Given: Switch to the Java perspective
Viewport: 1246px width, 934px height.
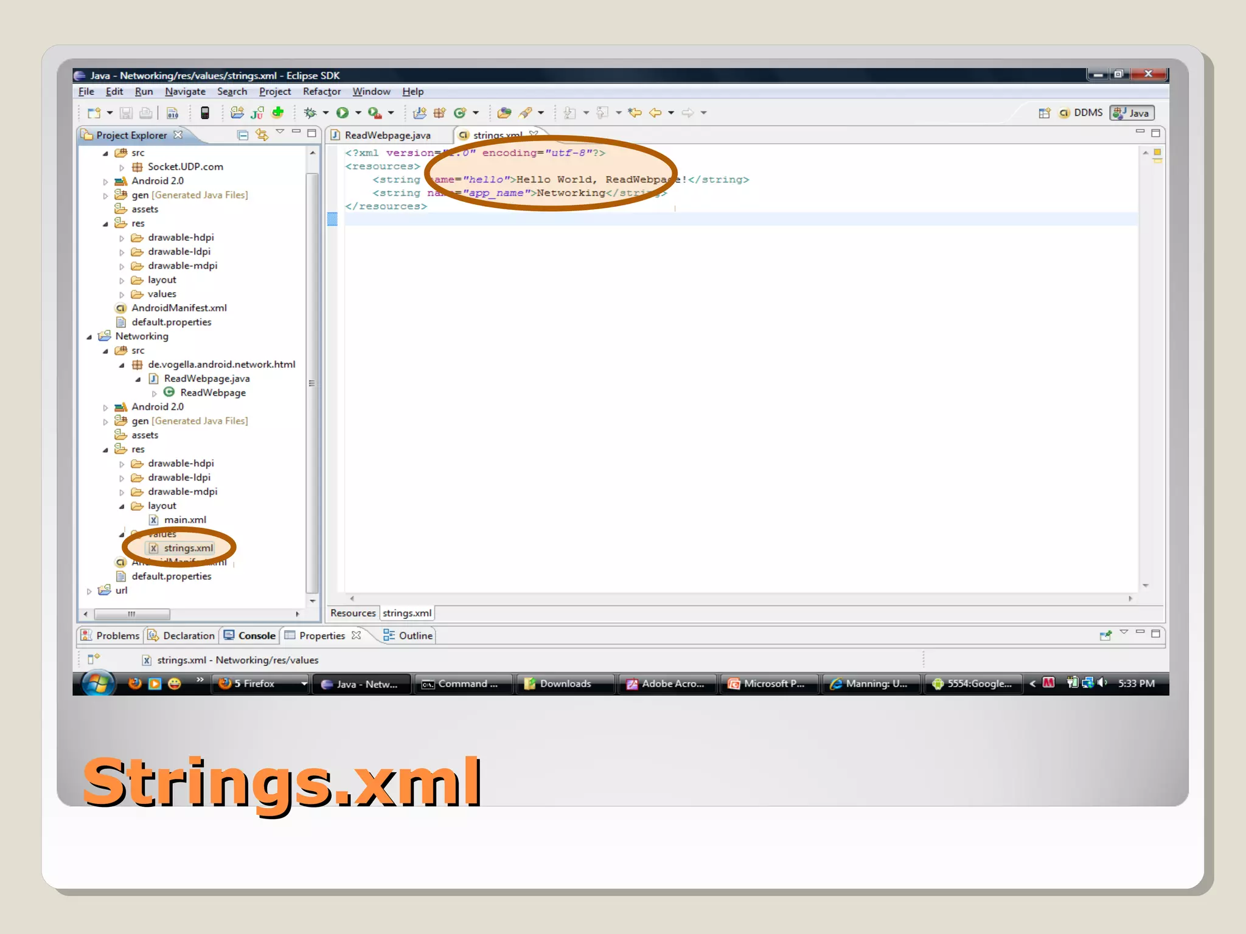Looking at the screenshot, I should coord(1132,113).
